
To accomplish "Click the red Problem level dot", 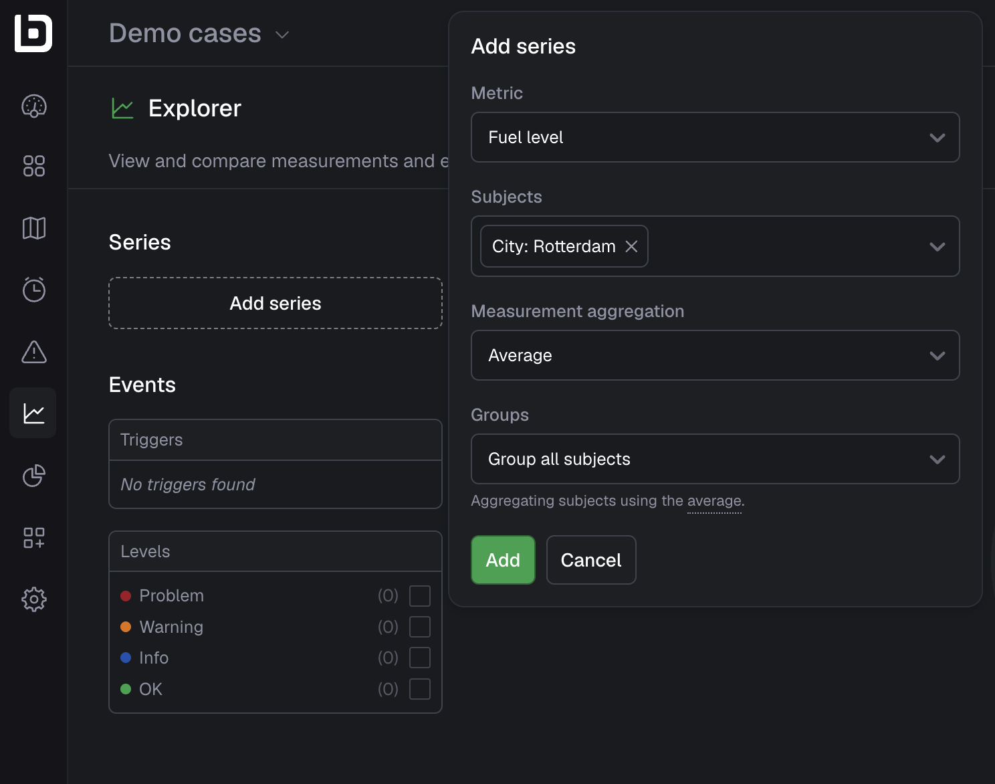I will pos(126,595).
